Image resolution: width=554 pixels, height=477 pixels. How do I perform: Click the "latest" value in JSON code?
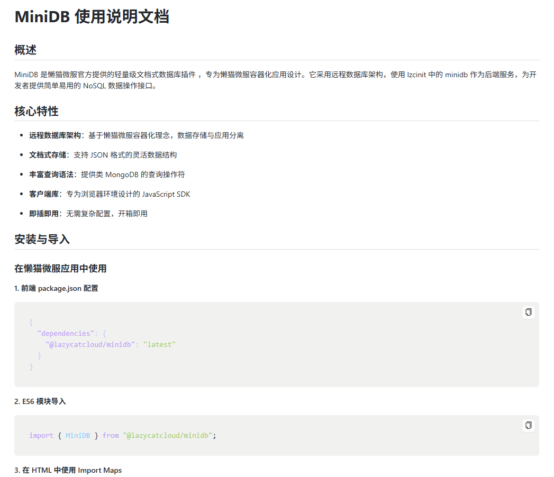tap(159, 345)
